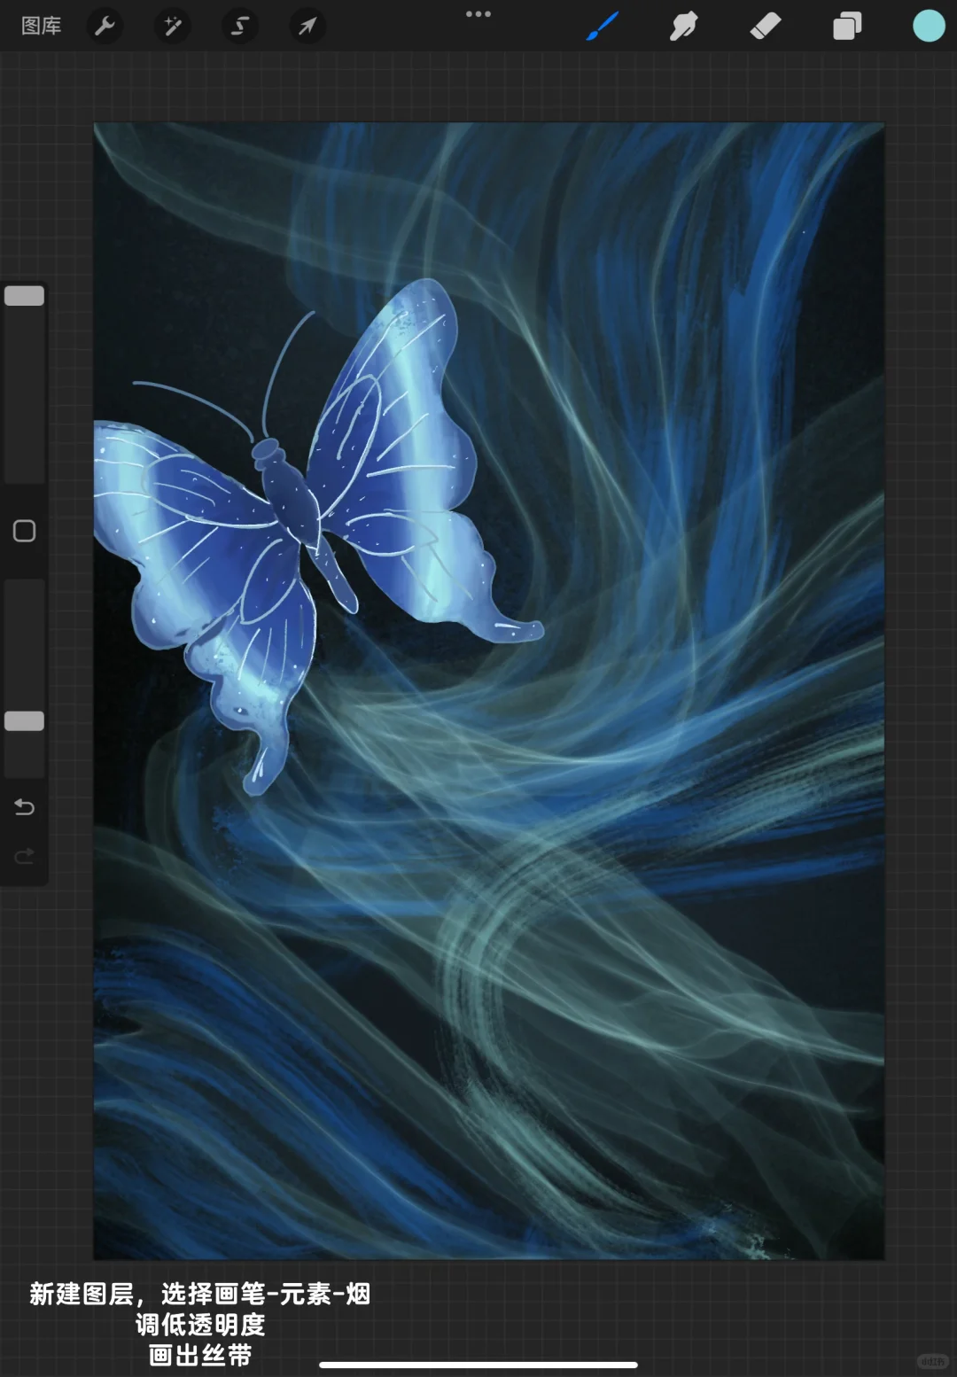Tap the Gallery button to exit canvas
This screenshot has width=957, height=1377.
pos(41,26)
